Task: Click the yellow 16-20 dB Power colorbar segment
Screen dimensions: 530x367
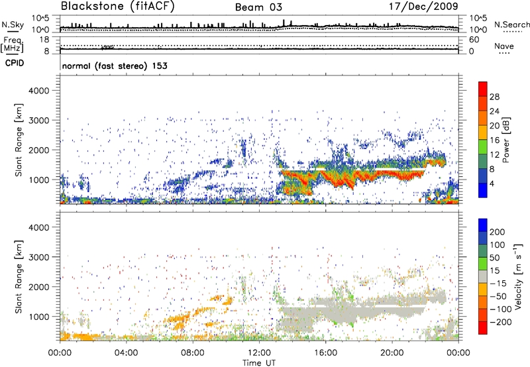Action: [483, 132]
